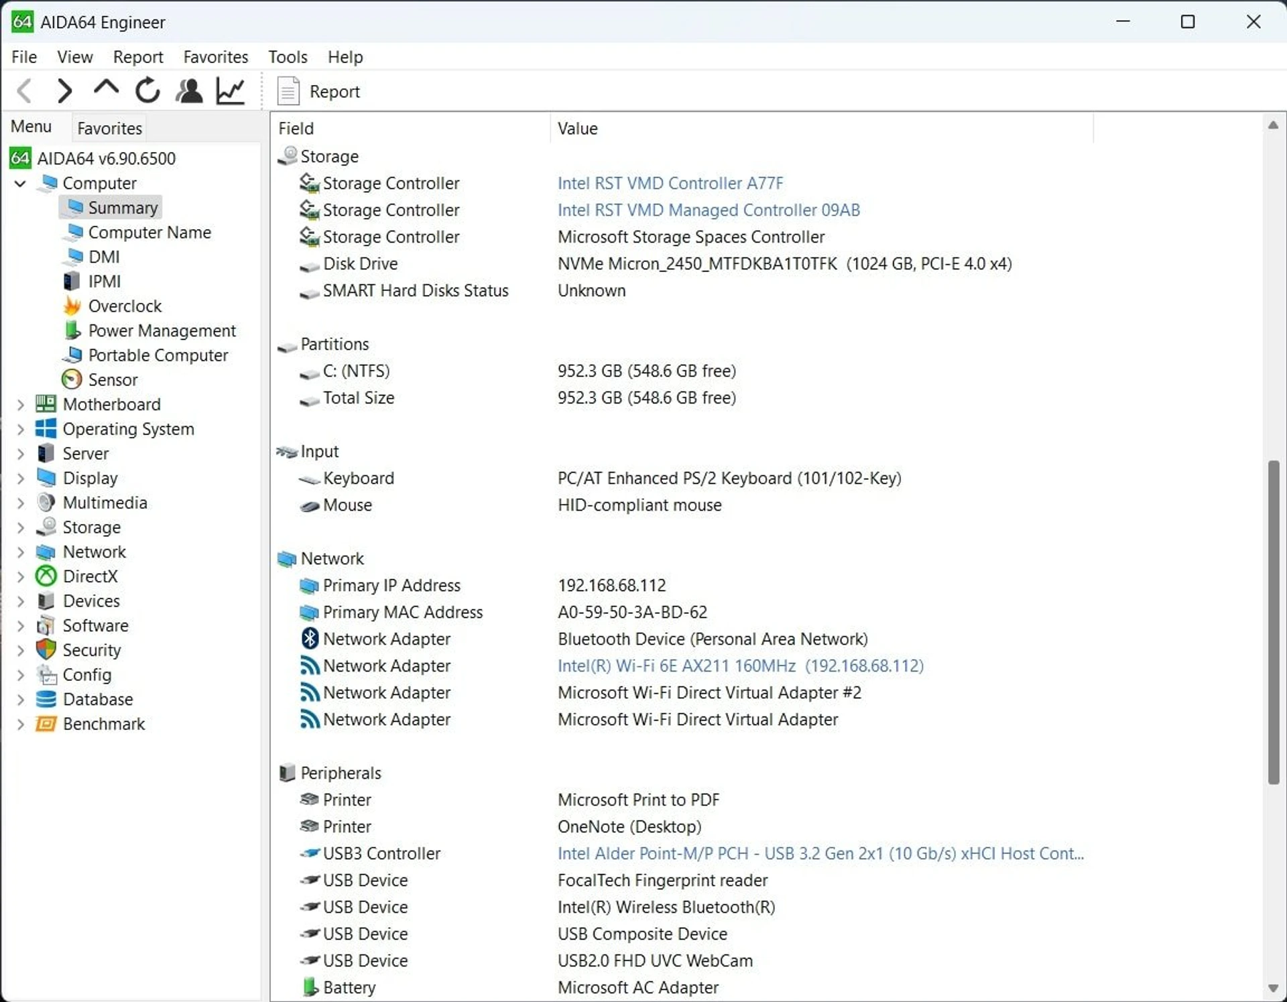Expand the Devices tree node
1287x1002 pixels.
pyautogui.click(x=21, y=601)
